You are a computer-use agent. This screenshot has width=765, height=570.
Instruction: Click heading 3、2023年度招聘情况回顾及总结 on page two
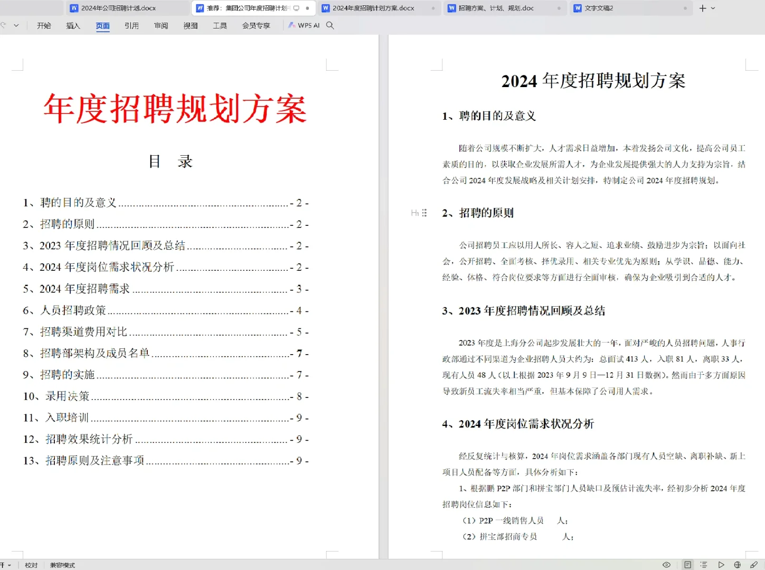pos(524,311)
